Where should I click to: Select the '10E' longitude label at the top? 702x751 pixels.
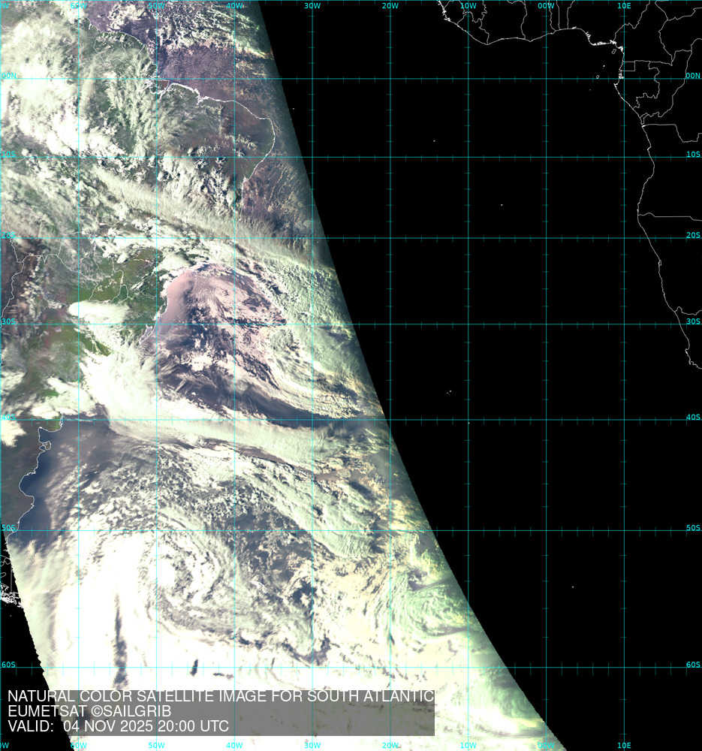coord(623,6)
